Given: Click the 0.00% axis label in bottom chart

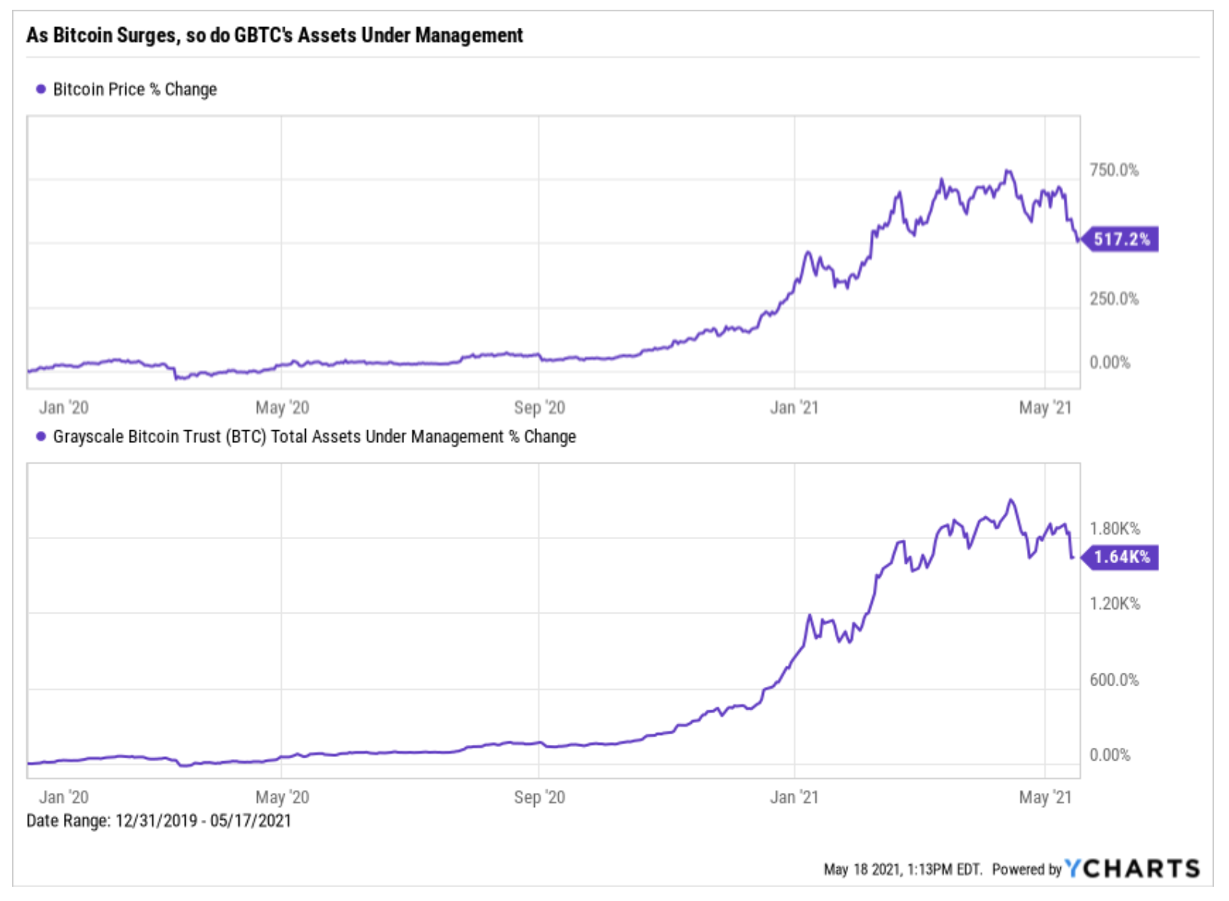Looking at the screenshot, I should click(1110, 755).
